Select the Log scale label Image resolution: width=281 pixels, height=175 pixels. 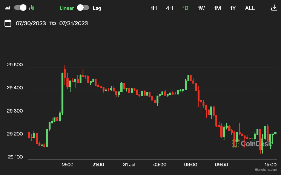[97, 8]
